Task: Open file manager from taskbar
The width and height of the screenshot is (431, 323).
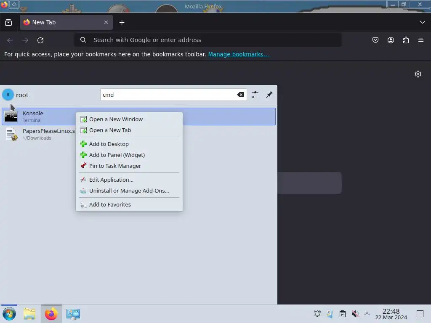Action: coord(29,314)
